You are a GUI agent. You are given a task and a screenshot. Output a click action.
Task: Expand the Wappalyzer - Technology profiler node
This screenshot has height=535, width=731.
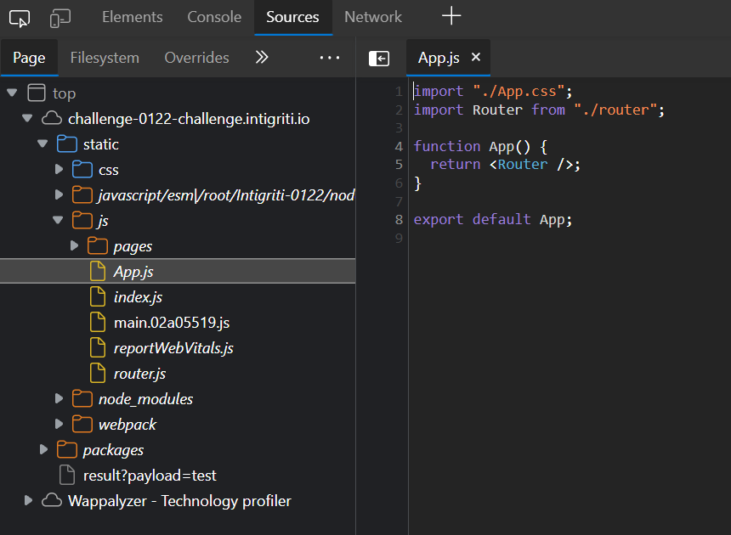tap(28, 501)
